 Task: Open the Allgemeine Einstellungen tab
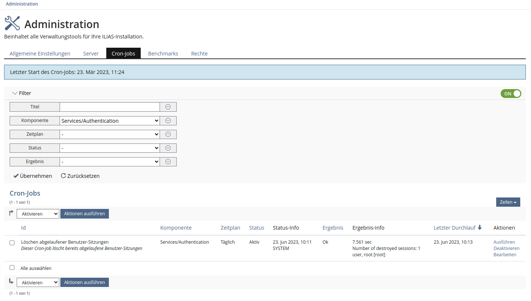pyautogui.click(x=40, y=54)
